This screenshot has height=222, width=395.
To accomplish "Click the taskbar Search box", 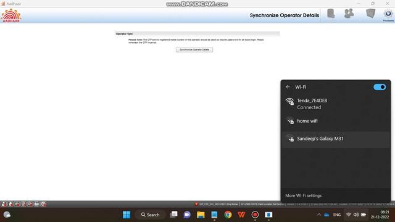I will point(151,215).
